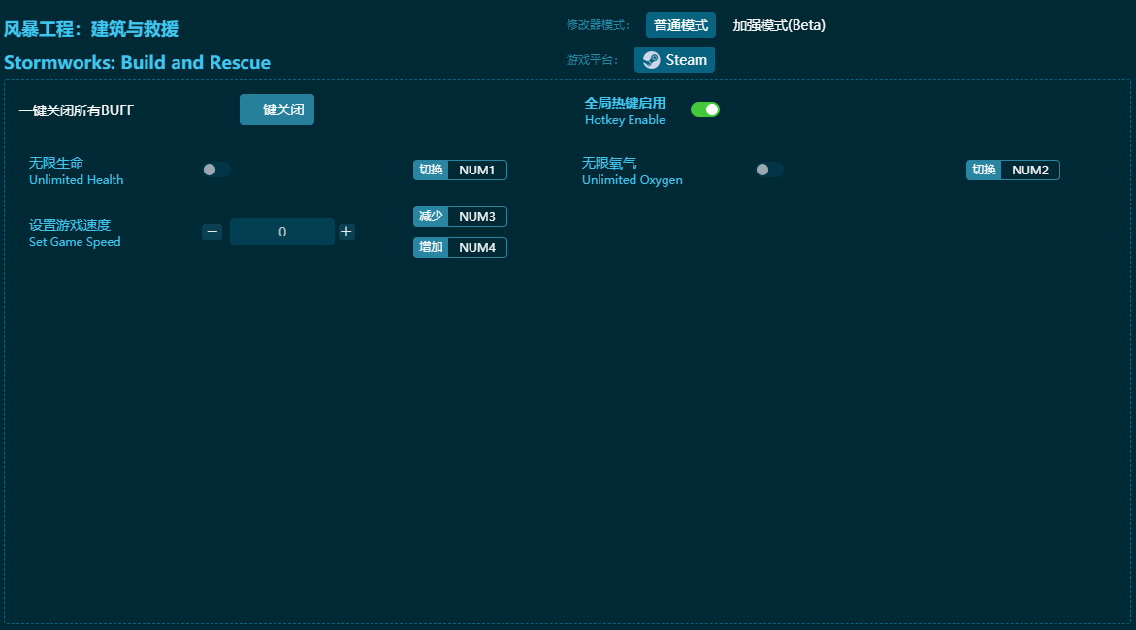Focus the game speed value field

pyautogui.click(x=282, y=232)
